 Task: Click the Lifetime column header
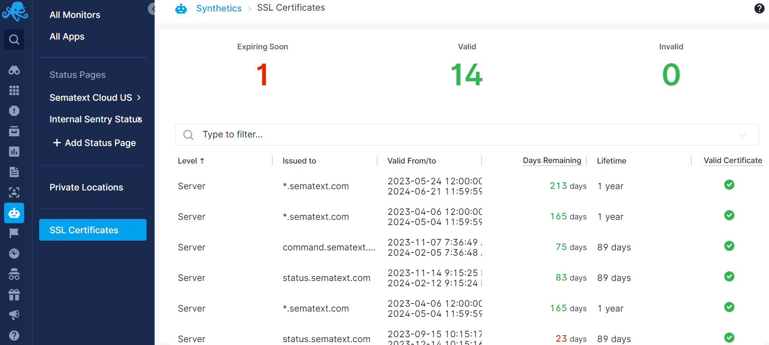(x=612, y=161)
